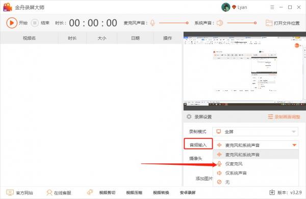Start recording with the 开始 play button

(12, 23)
